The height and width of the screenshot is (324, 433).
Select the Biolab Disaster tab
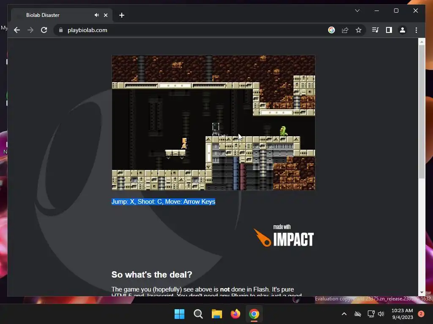pos(62,15)
